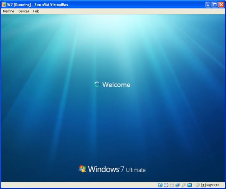The height and width of the screenshot is (189, 226).
Task: Click the USB devices status icon
Action: click(x=183, y=185)
